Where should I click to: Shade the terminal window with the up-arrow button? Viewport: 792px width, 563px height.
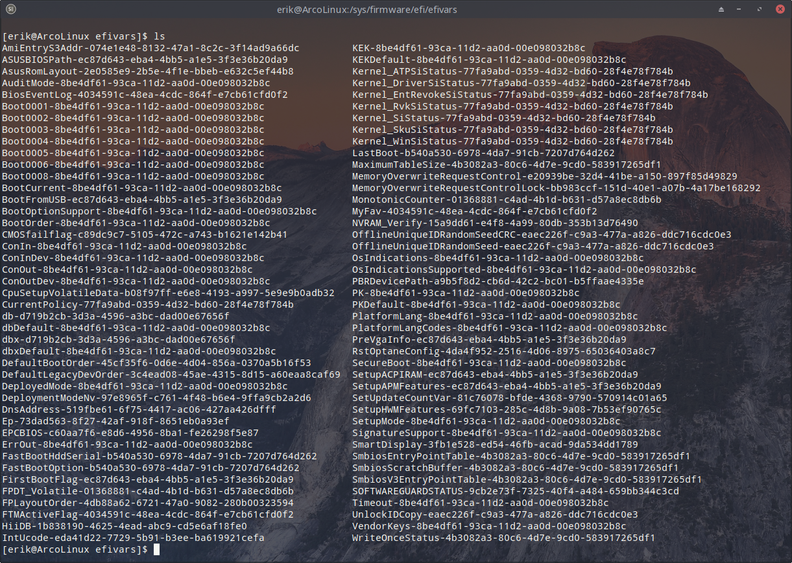pyautogui.click(x=721, y=10)
